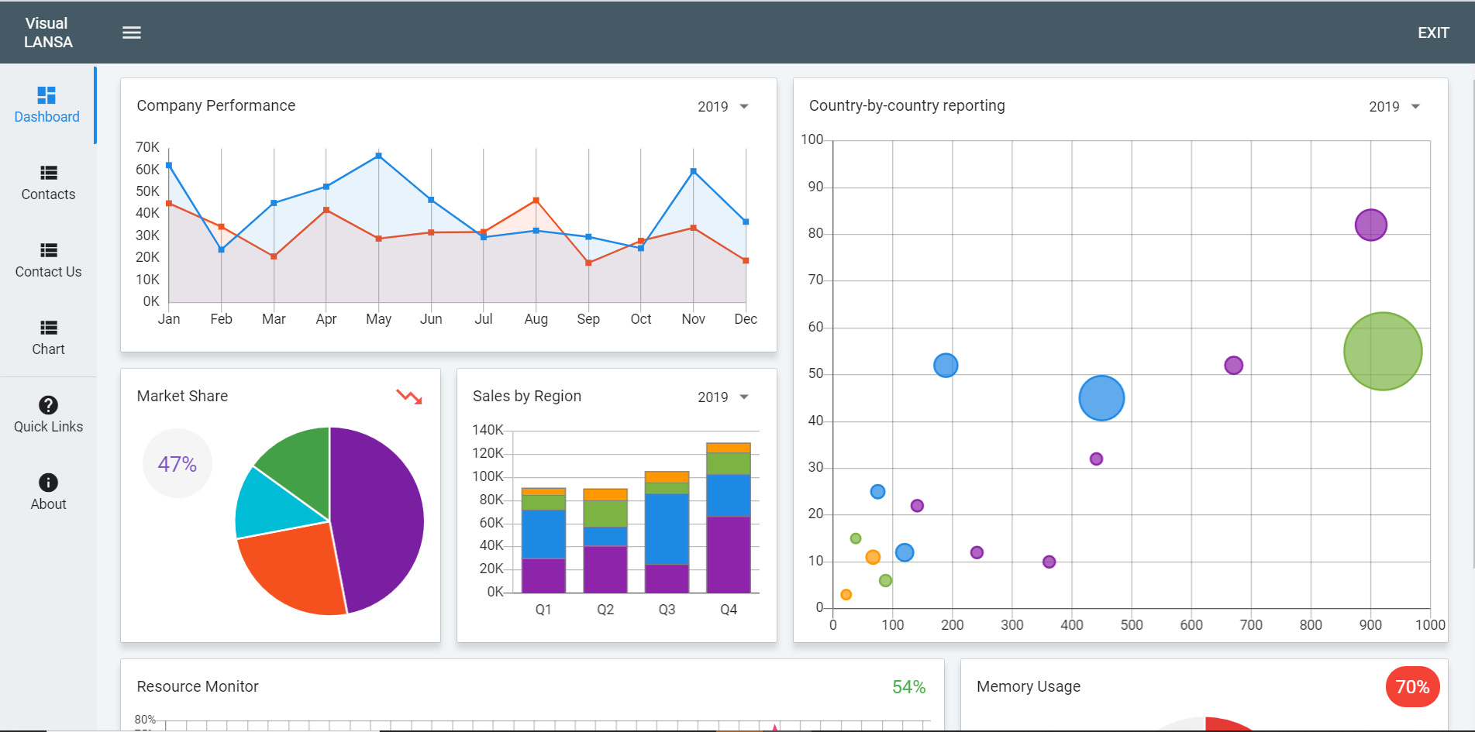Click the May peak point on blue line

[378, 156]
